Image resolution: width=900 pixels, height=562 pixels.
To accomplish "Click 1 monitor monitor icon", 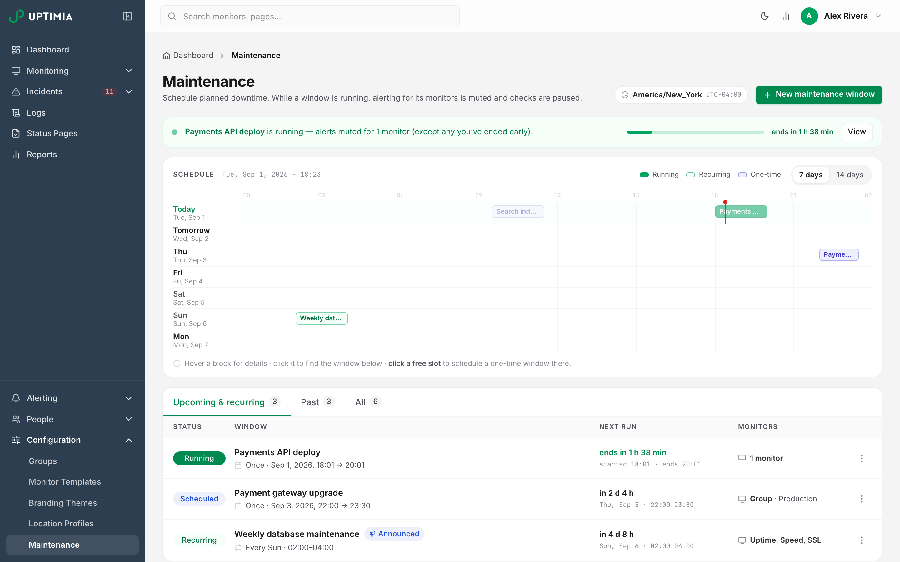I will 742,458.
